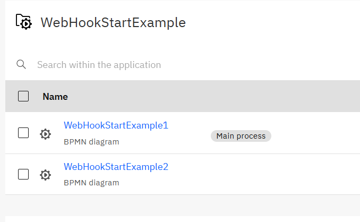Check the box for WebHookStartExample2

pos(23,174)
